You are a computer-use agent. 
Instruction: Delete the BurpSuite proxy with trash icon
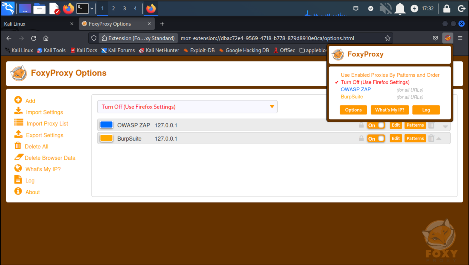tap(431, 138)
